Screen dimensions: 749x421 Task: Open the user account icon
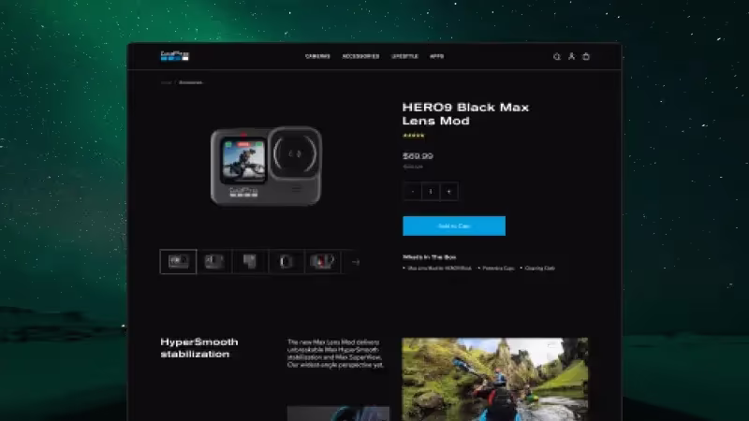[571, 56]
